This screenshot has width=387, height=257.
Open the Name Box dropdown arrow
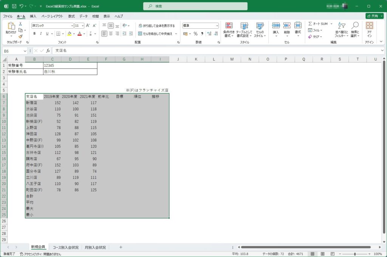click(25, 51)
